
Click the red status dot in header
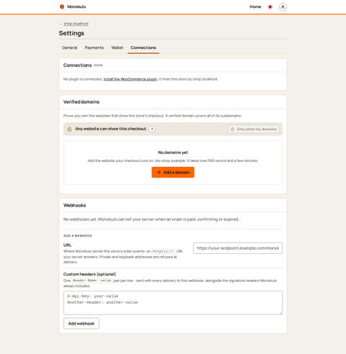tap(270, 7)
